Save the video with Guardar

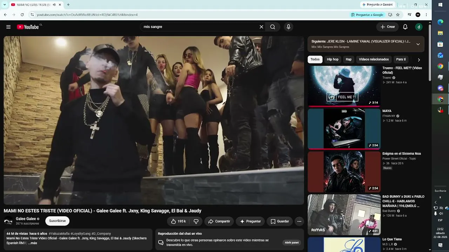click(x=280, y=221)
